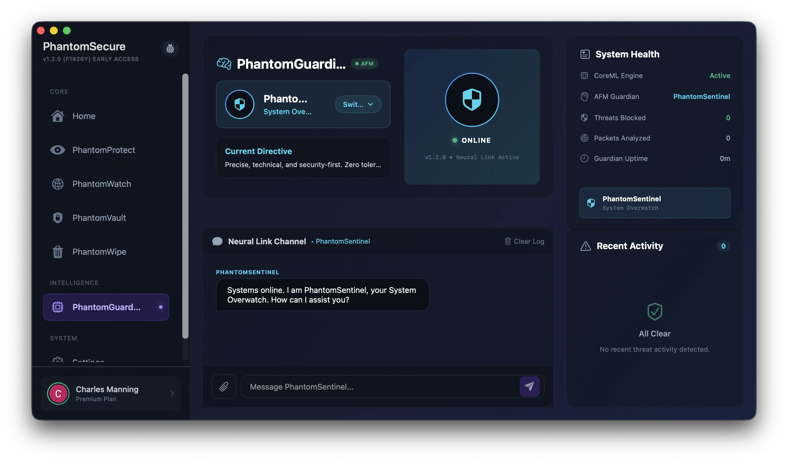Click the PhantomSentinel link in the chat header

343,241
